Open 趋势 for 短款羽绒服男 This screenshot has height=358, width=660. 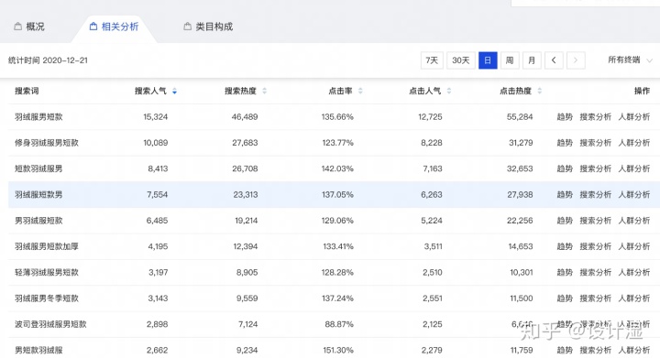click(565, 168)
